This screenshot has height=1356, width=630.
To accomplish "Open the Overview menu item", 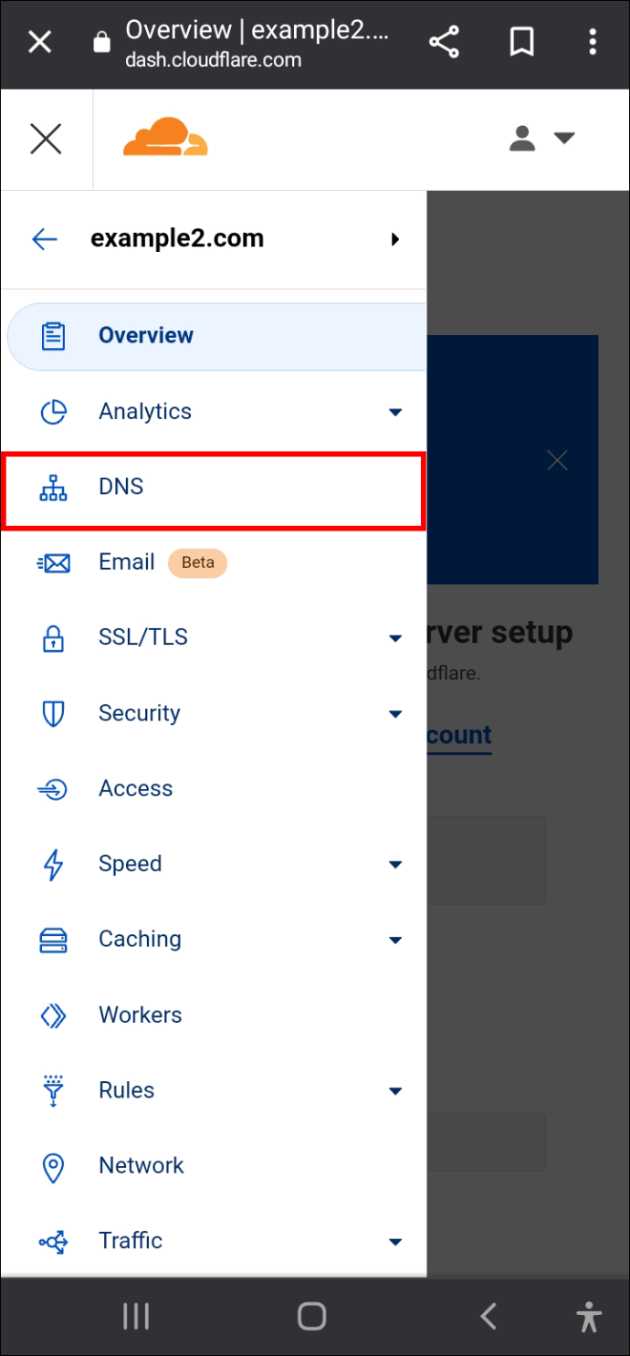I will coord(217,336).
